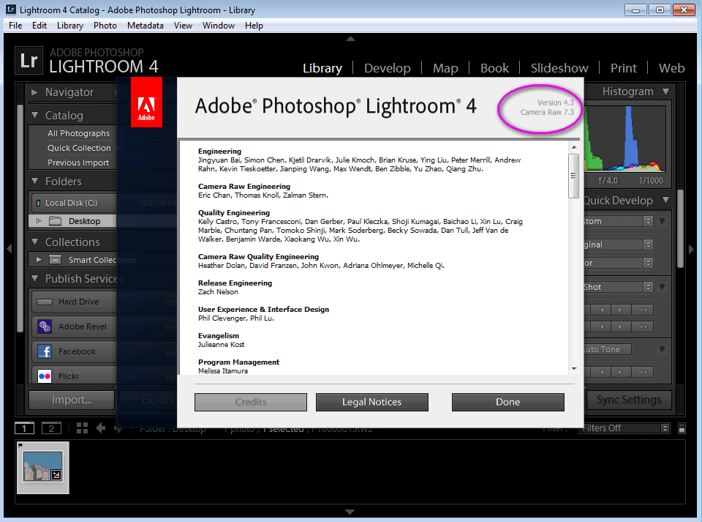Select Previous Import in Catalog
Screen dimensions: 702x522
(x=78, y=163)
